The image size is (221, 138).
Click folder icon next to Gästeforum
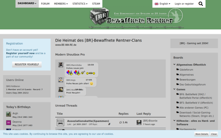click(178, 70)
